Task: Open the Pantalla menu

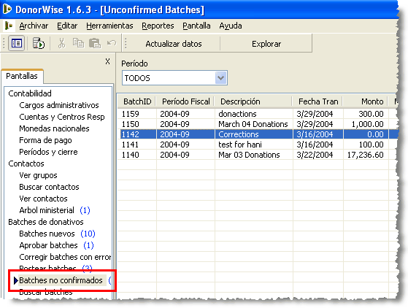Action: point(196,26)
